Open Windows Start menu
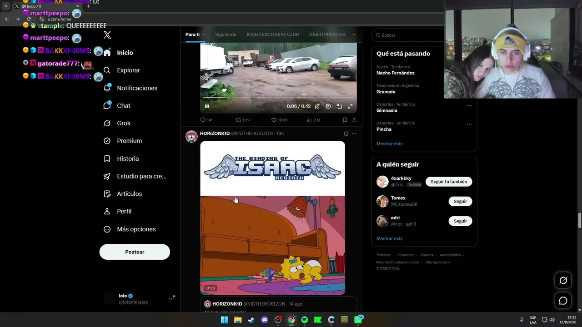582x327 pixels. [x=224, y=320]
